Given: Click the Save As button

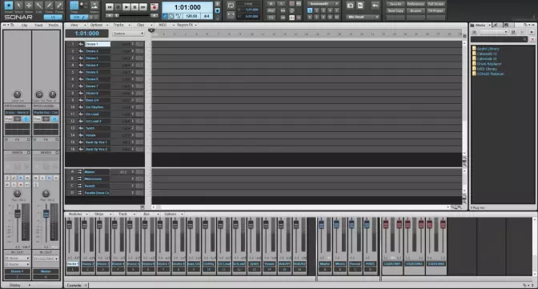Looking at the screenshot, I should point(395,4).
